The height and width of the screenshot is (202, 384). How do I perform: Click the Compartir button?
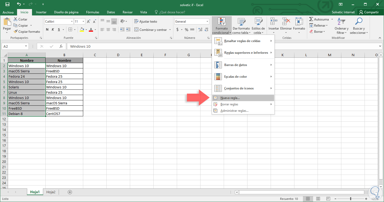[369, 12]
